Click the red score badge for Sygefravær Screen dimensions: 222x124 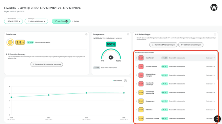pyautogui.click(x=141, y=58)
